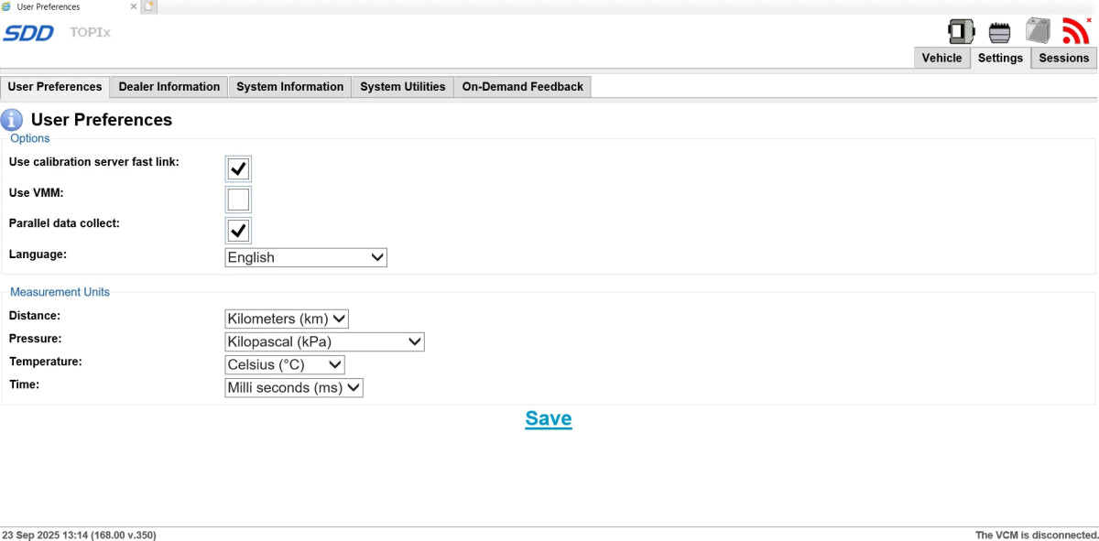
Task: Open the Language dropdown
Action: [x=306, y=257]
